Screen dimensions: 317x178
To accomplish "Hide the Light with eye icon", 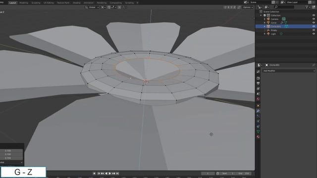I will [314, 34].
